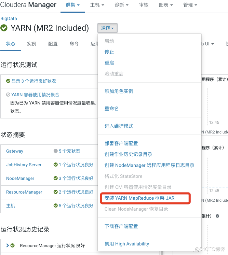Viewport: 228px width, 255px height.
Task: Choose 下载客户端配置 menu entry
Action: (x=121, y=226)
